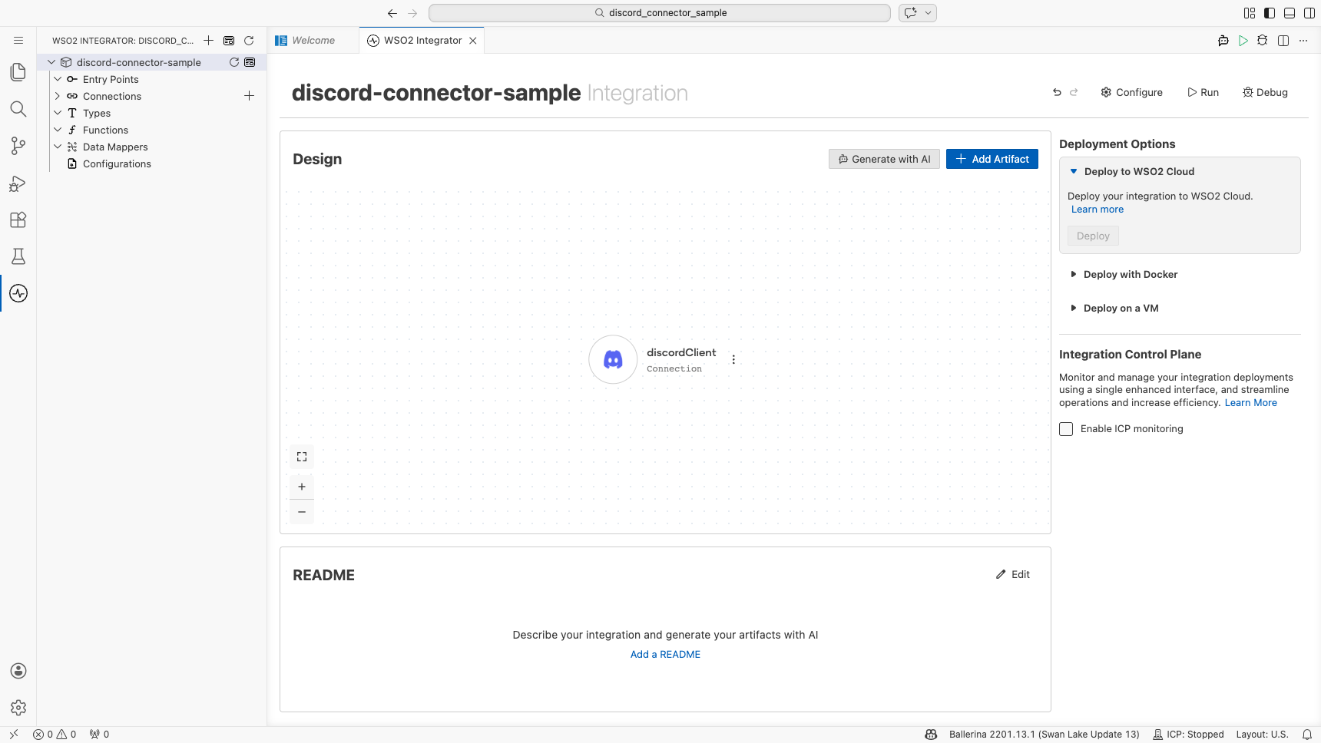The height and width of the screenshot is (743, 1321).
Task: Open notifications bell in status bar
Action: (1307, 735)
